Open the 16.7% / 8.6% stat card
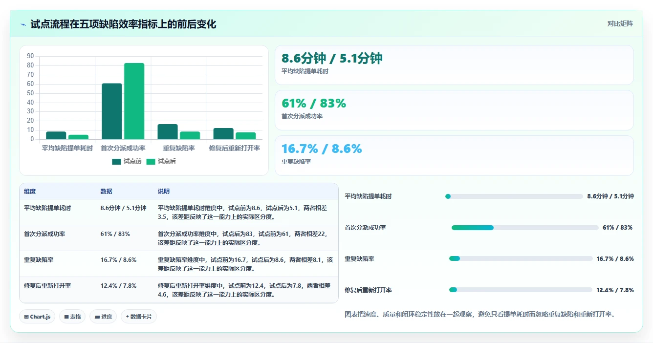The image size is (653, 343). [454, 155]
